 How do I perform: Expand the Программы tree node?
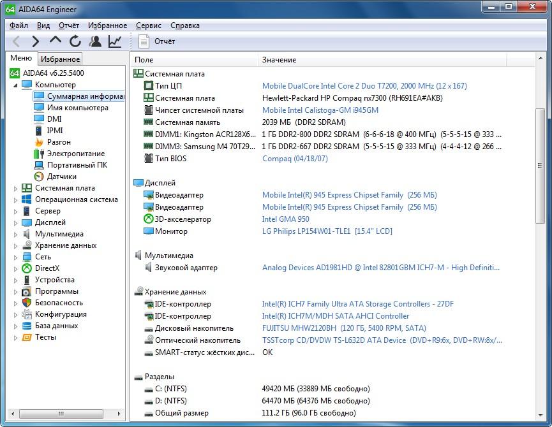[x=15, y=292]
